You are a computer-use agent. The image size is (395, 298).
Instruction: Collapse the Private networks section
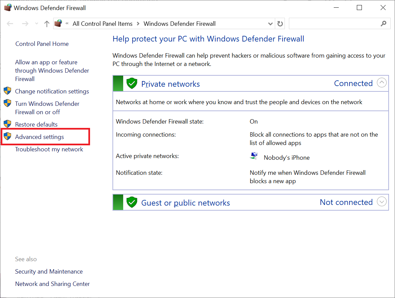[382, 83]
